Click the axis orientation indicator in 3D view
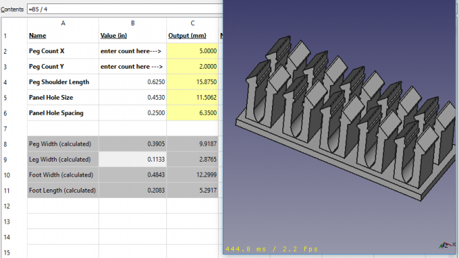The image size is (459, 258). click(x=447, y=245)
